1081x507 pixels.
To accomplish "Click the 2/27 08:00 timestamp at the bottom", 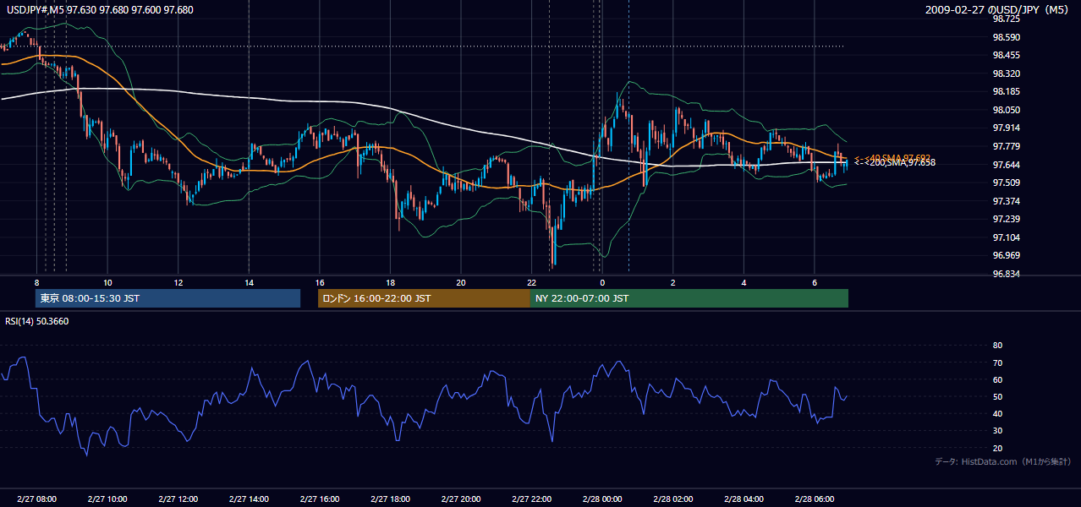I will (36, 499).
